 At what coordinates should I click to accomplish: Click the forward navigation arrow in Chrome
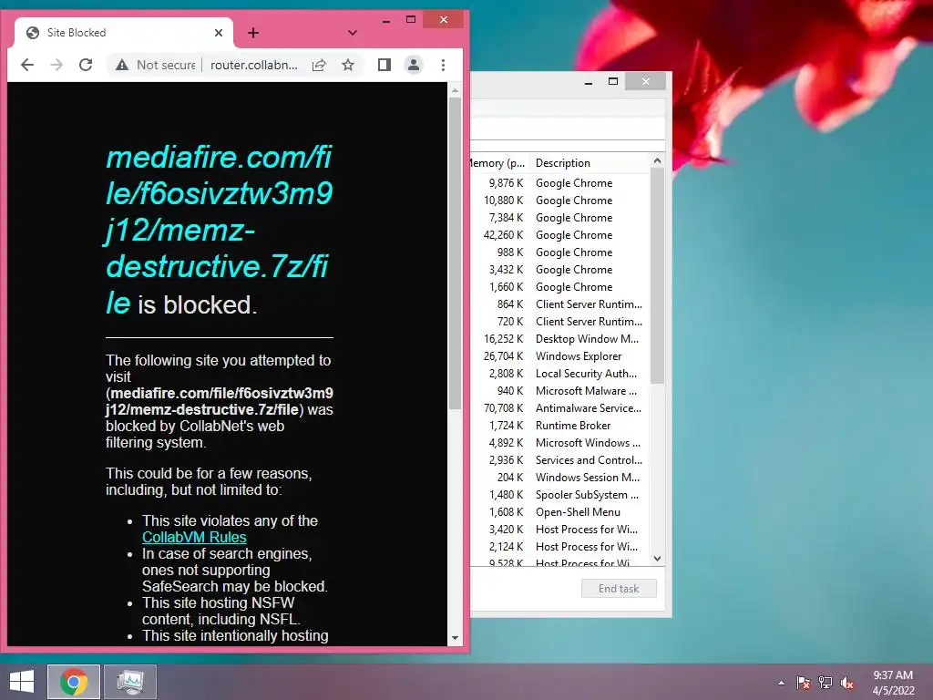coord(56,65)
